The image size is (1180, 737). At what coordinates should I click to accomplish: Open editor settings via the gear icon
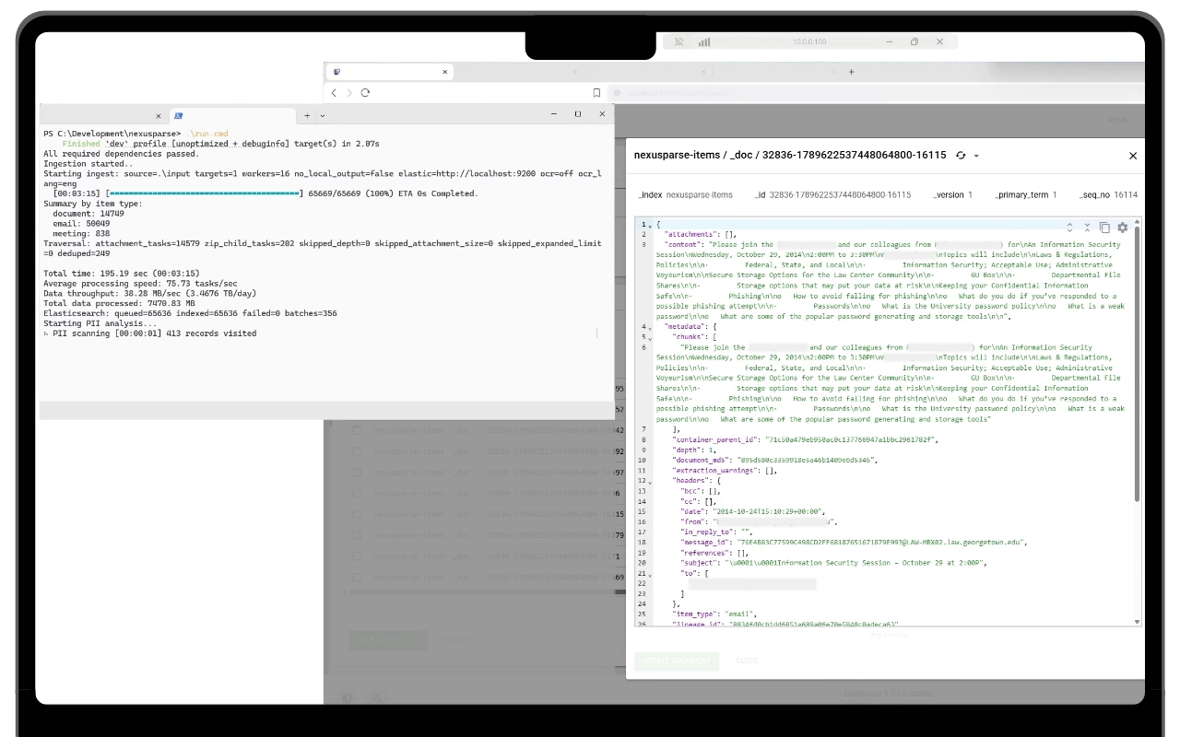[1122, 227]
